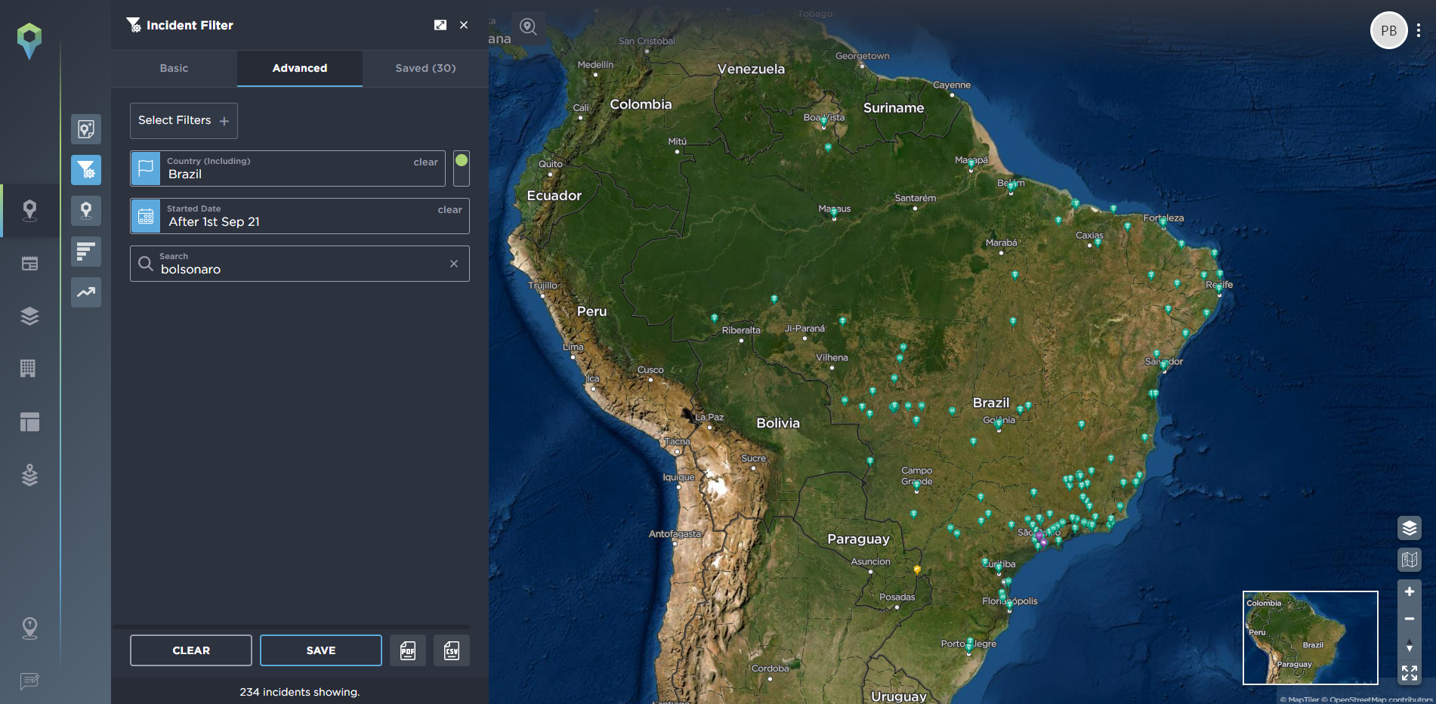Open the Country (Including) Brazil field
Image resolution: width=1436 pixels, height=704 pixels.
[x=288, y=168]
